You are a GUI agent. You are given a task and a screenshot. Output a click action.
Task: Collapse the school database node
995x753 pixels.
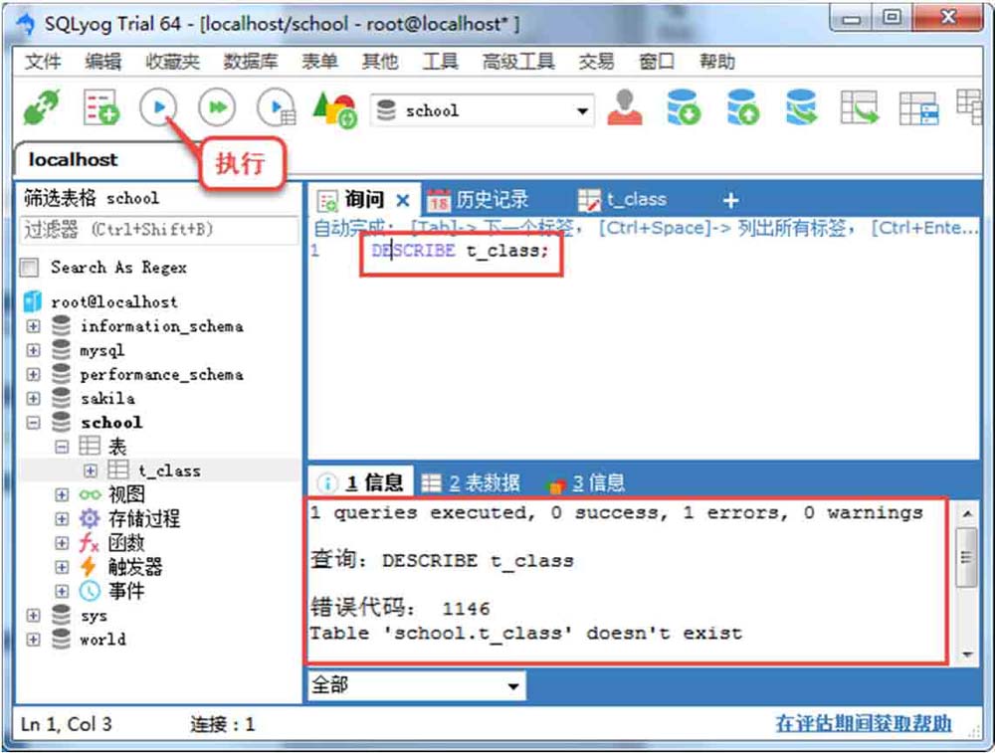(x=33, y=423)
